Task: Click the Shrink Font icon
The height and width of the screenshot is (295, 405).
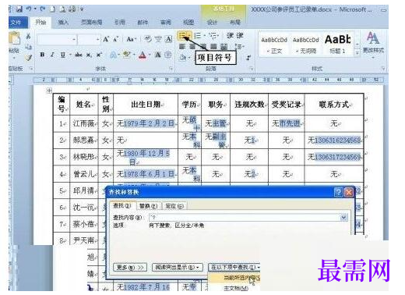Action: [x=116, y=40]
